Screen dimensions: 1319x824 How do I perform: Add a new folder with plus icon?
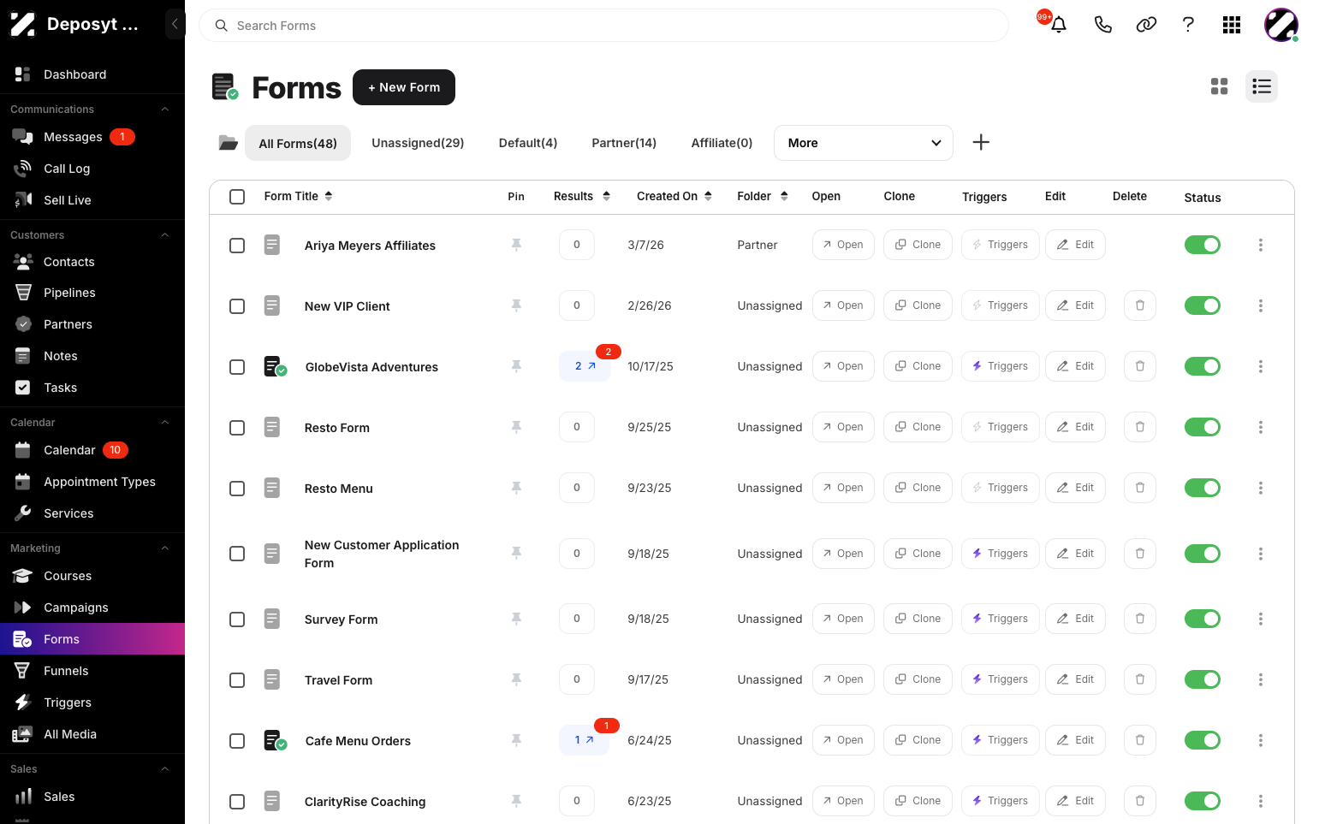pyautogui.click(x=981, y=143)
